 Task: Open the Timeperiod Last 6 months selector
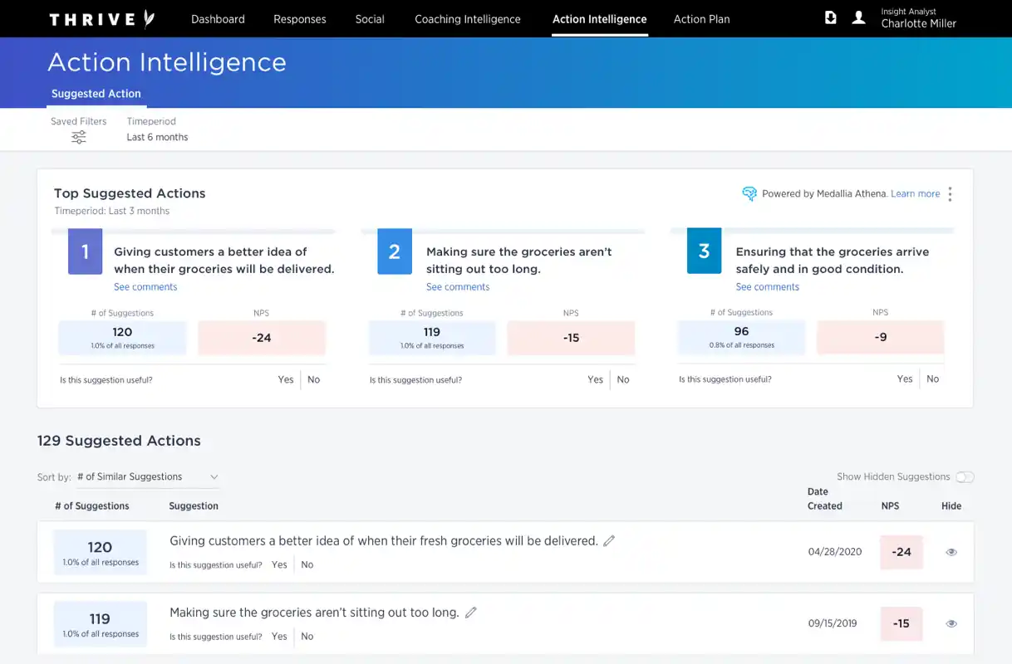coord(157,137)
